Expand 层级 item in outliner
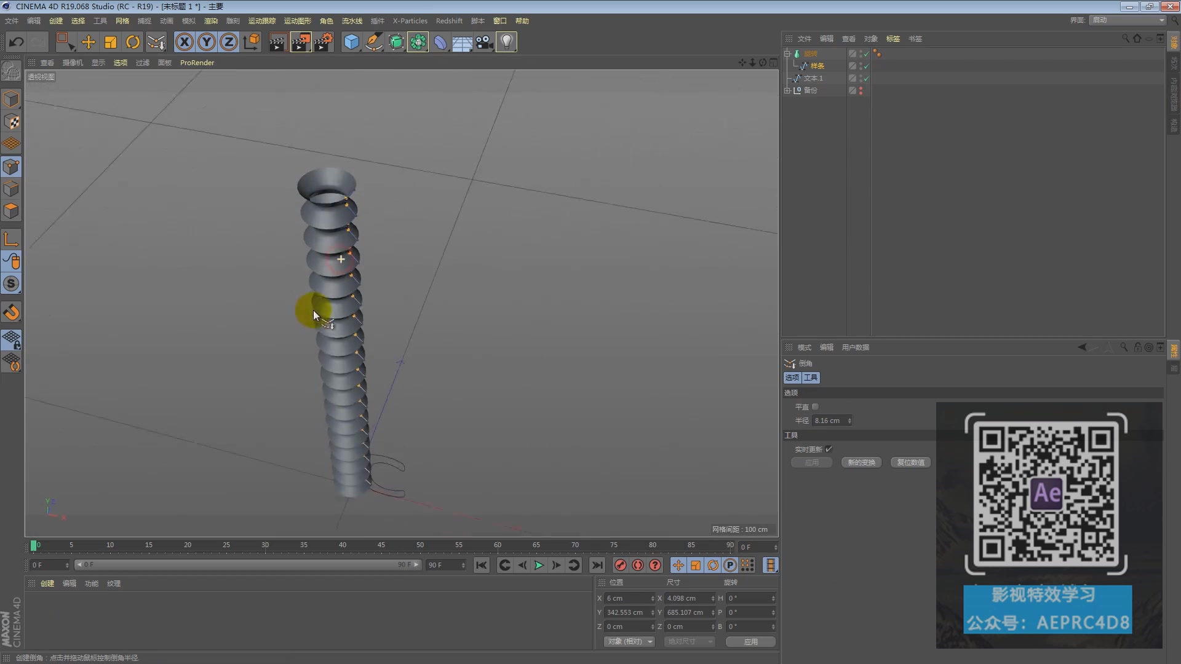The height and width of the screenshot is (664, 1181). [786, 90]
